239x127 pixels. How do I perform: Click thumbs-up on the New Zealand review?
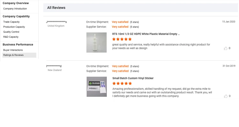tap(226, 96)
